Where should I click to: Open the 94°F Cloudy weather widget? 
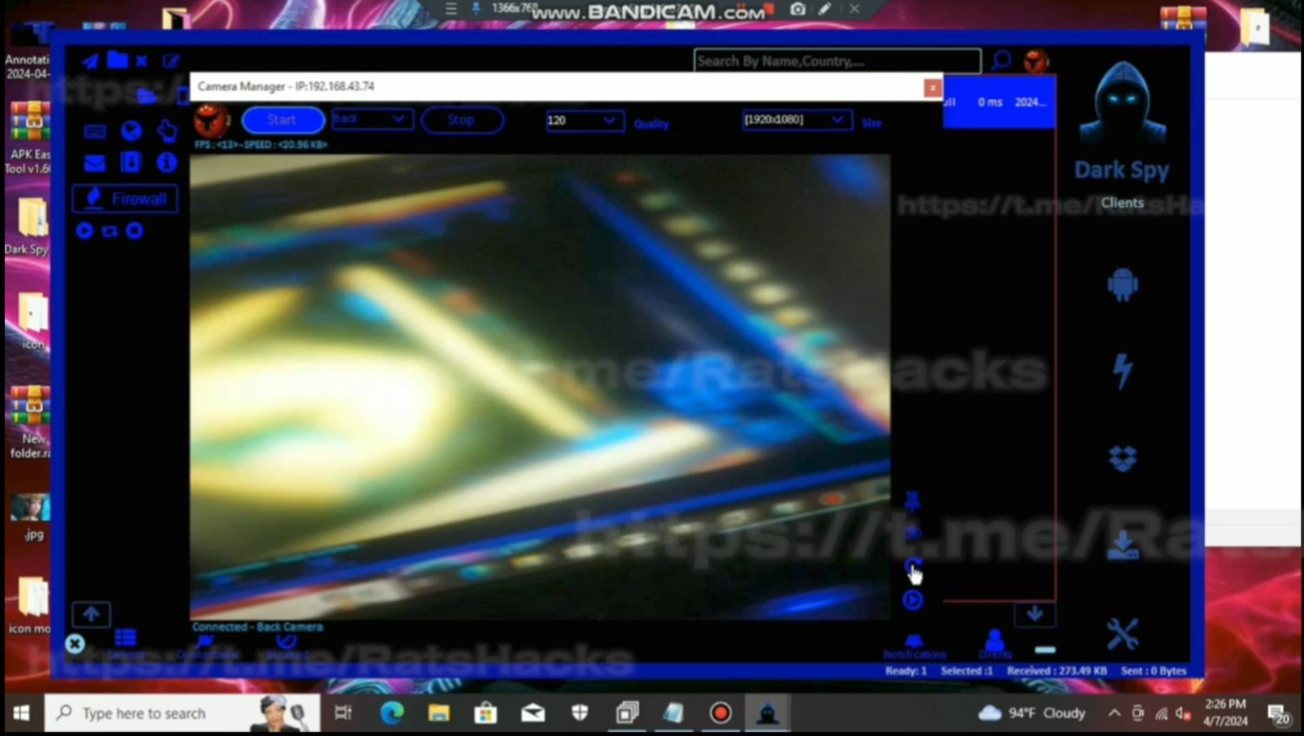tap(1032, 714)
